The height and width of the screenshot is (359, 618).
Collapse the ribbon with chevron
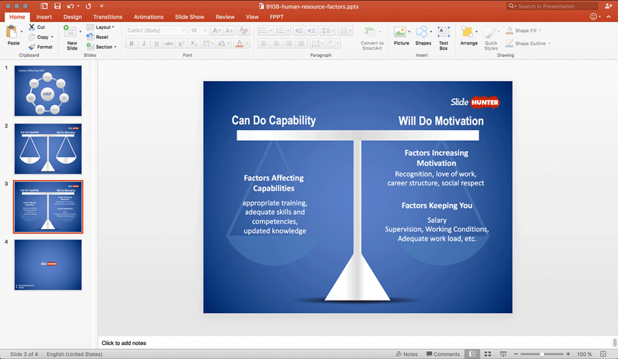(608, 16)
